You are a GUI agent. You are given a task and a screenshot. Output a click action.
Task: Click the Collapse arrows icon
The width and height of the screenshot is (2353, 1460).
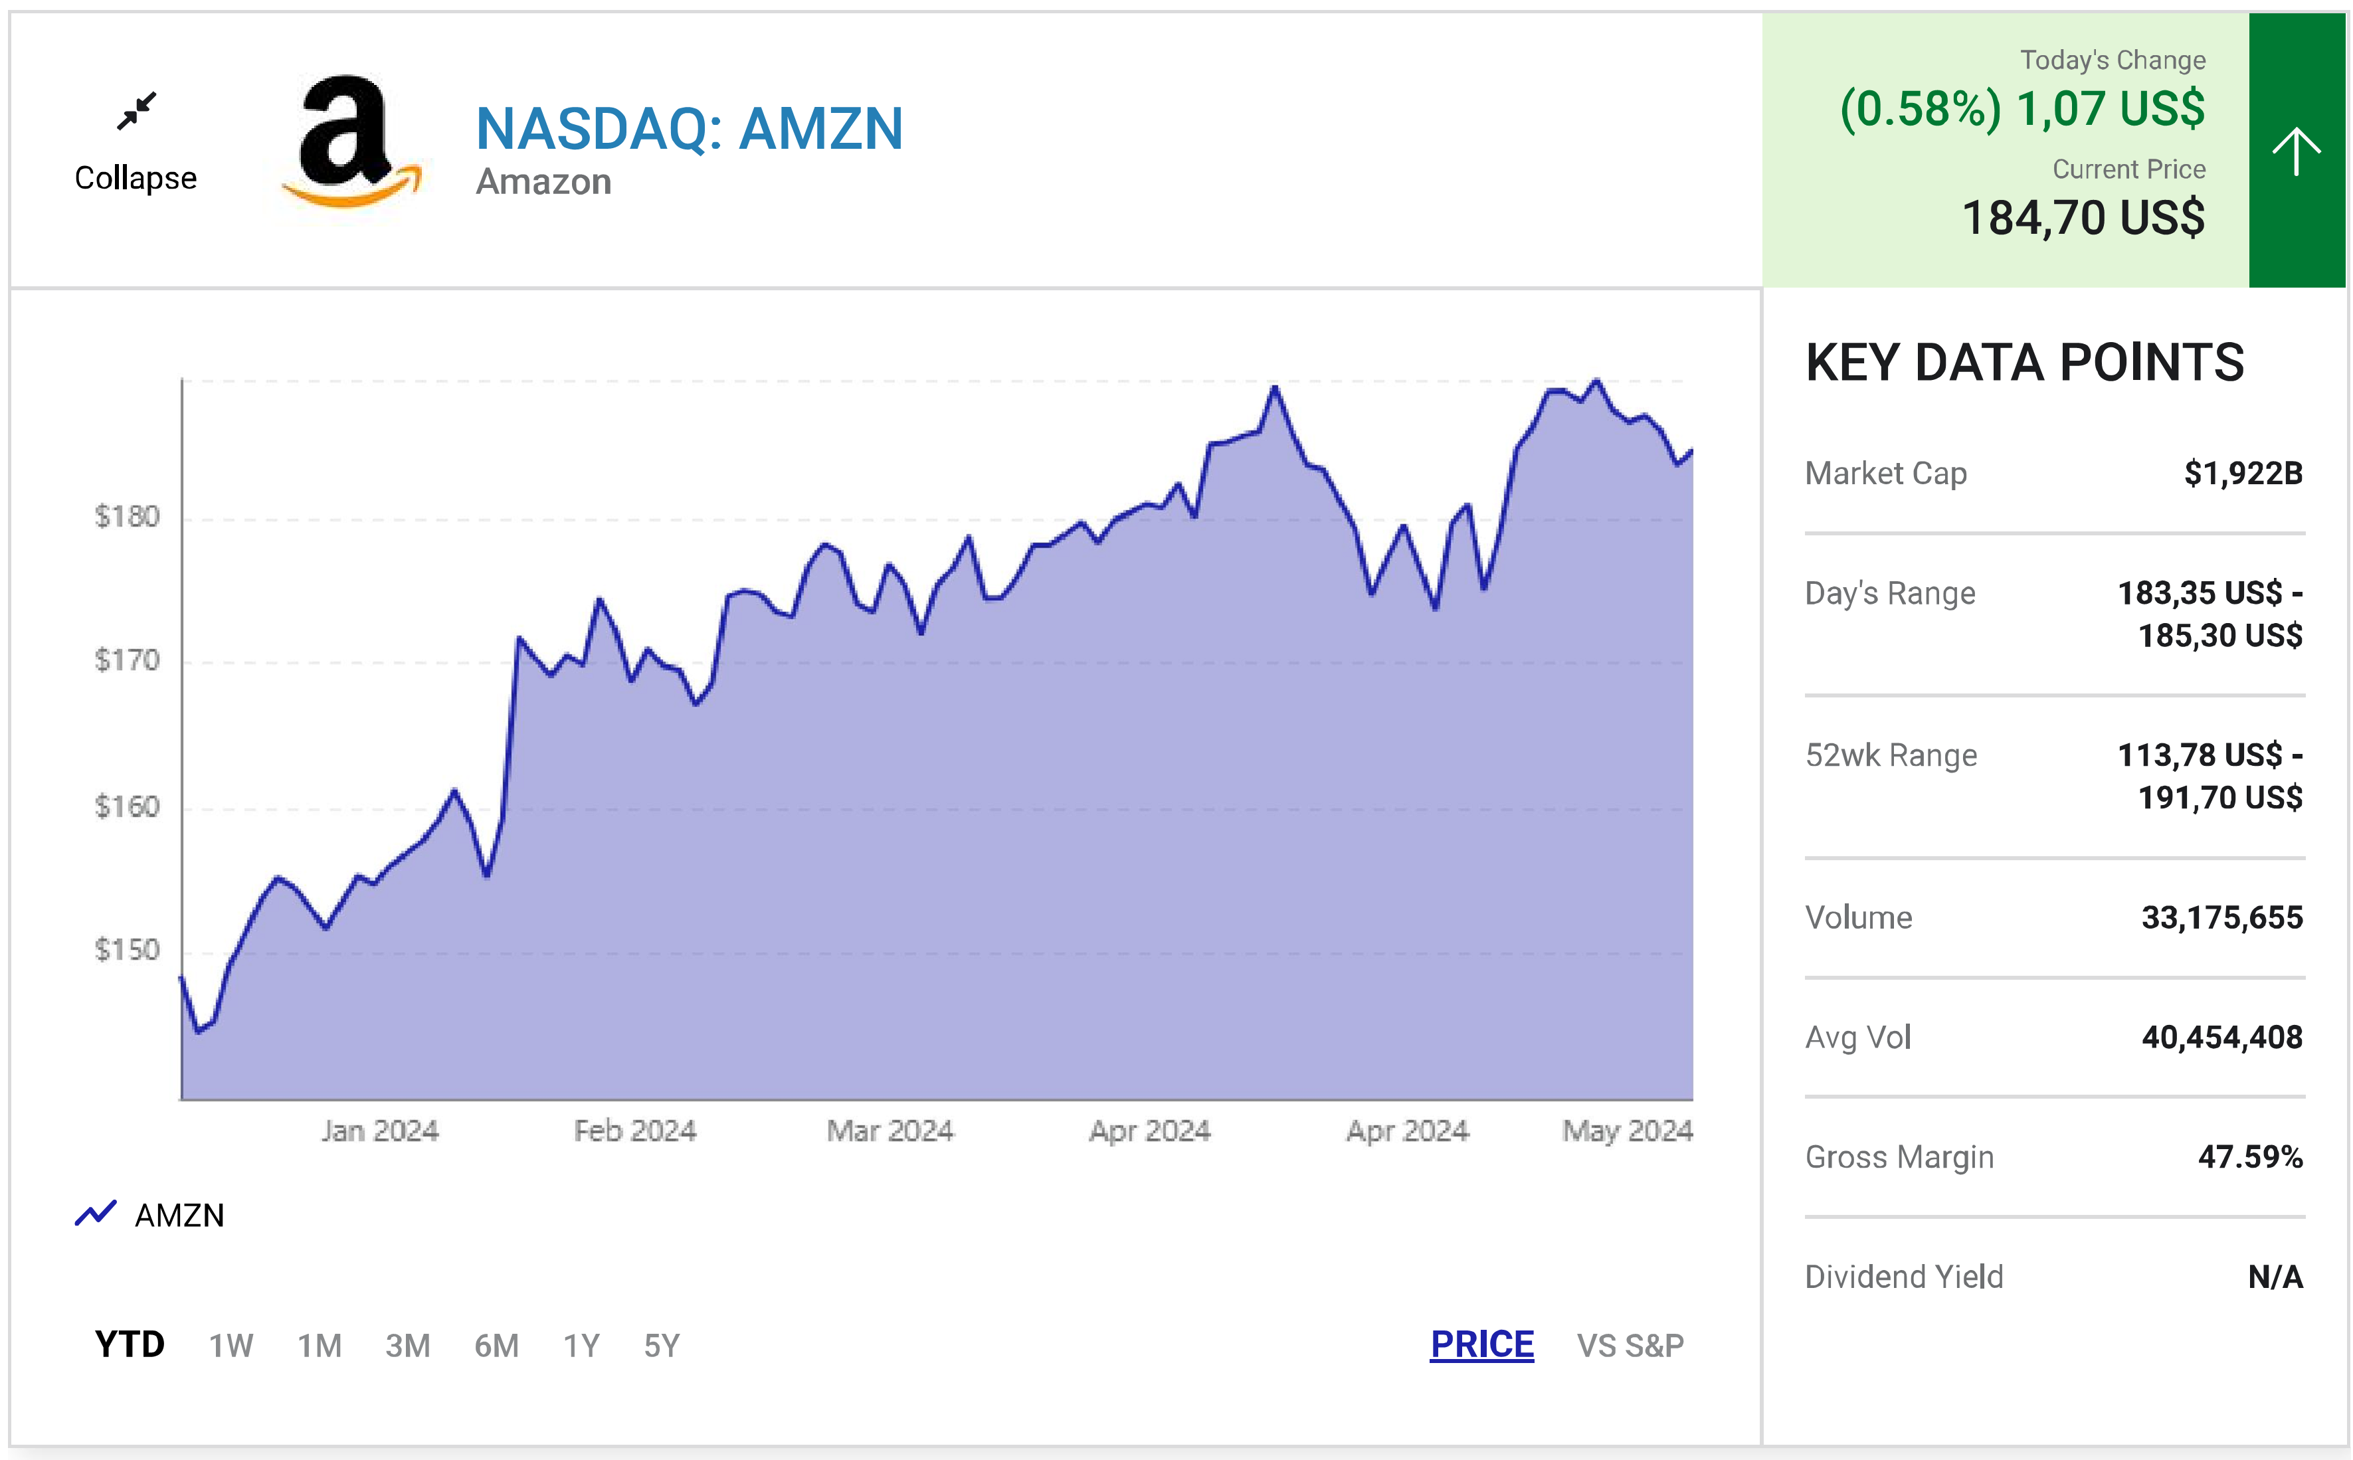[136, 111]
